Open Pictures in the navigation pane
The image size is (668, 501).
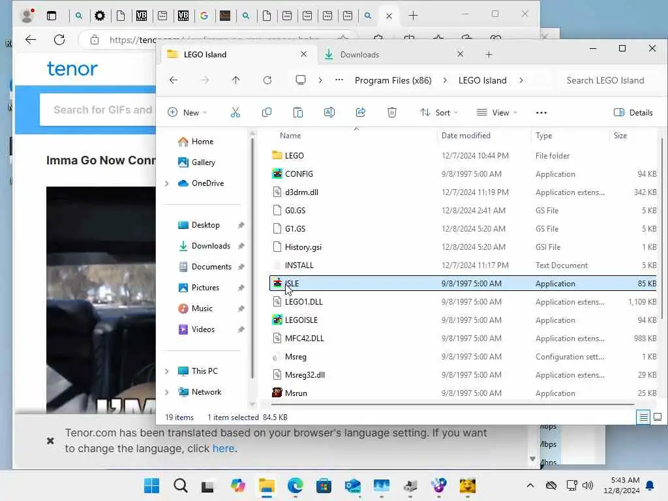(205, 288)
